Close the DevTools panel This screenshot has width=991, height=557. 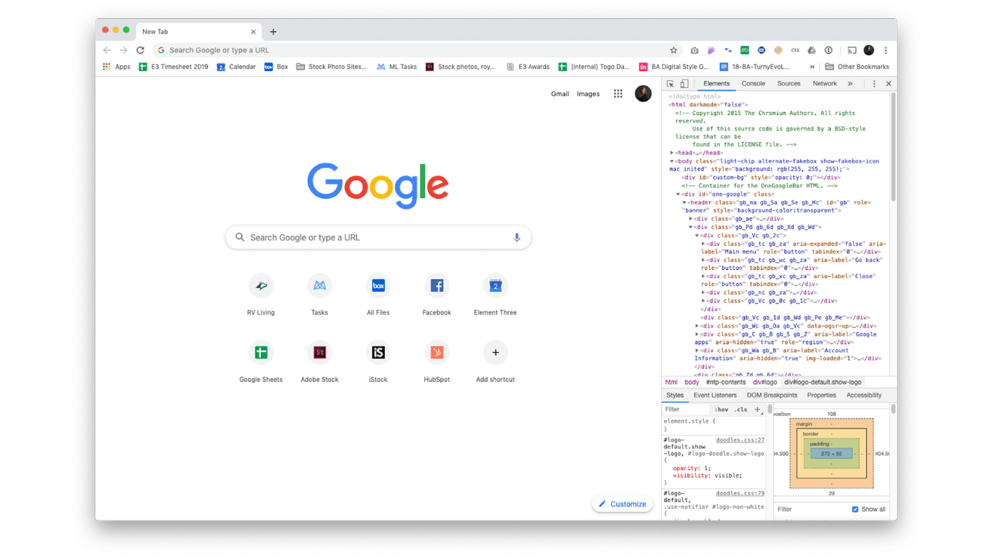[888, 84]
